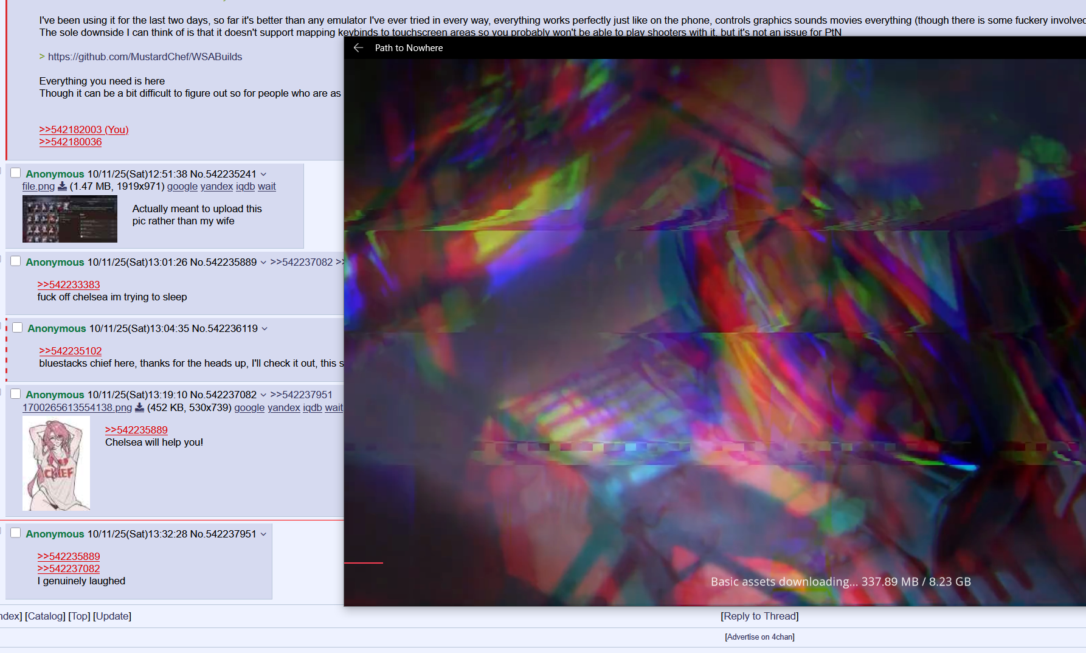1086x653 pixels.
Task: Click post number 542236119 to quote it
Action: 233,328
